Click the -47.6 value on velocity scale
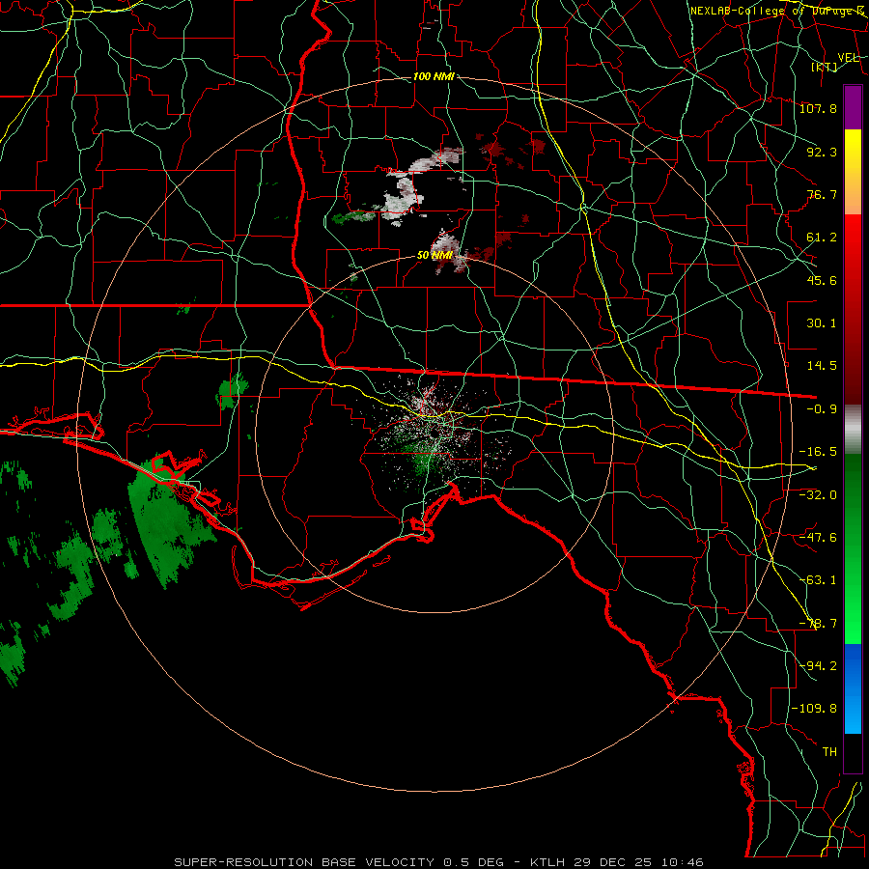The image size is (869, 869). [x=818, y=538]
